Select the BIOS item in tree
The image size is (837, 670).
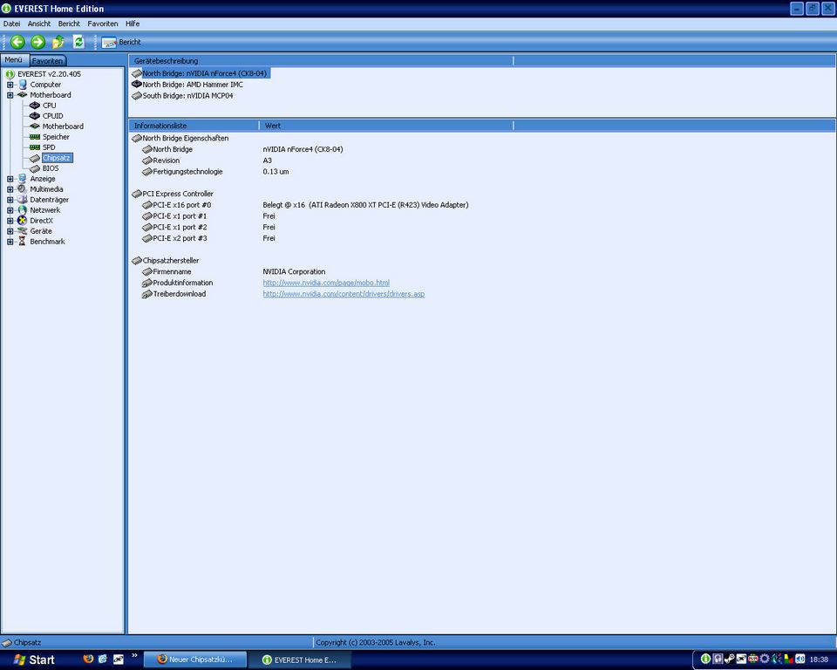point(51,168)
